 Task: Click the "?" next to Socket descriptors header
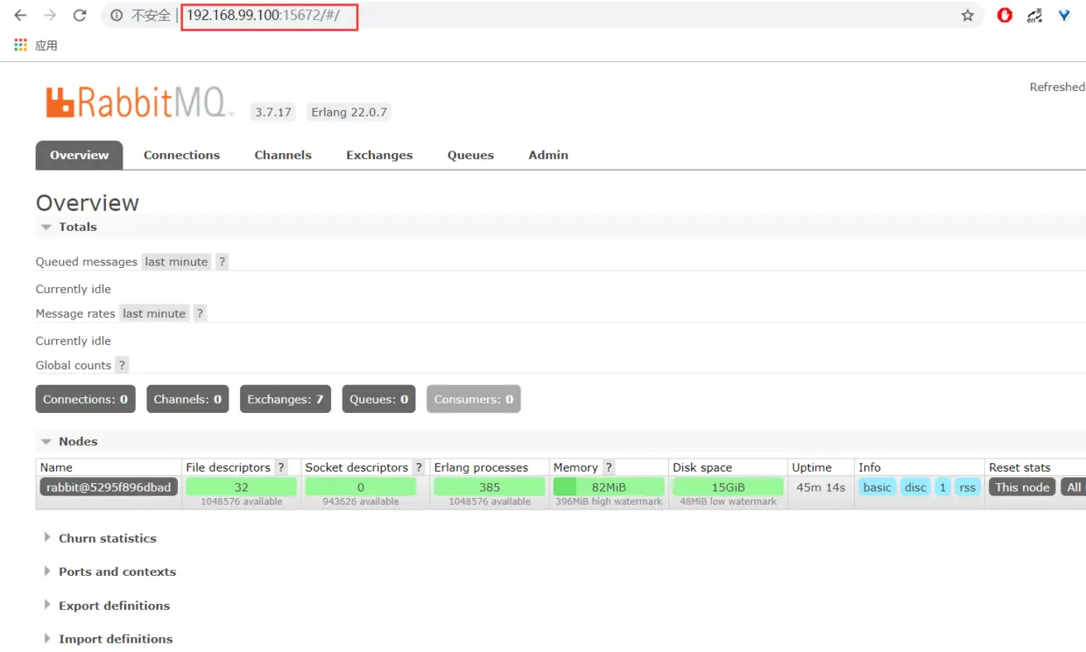418,466
